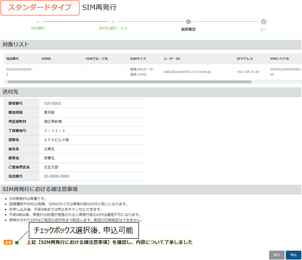Click IP address 192.168.31.69
Screen dimensions: 302x260
click(x=248, y=72)
